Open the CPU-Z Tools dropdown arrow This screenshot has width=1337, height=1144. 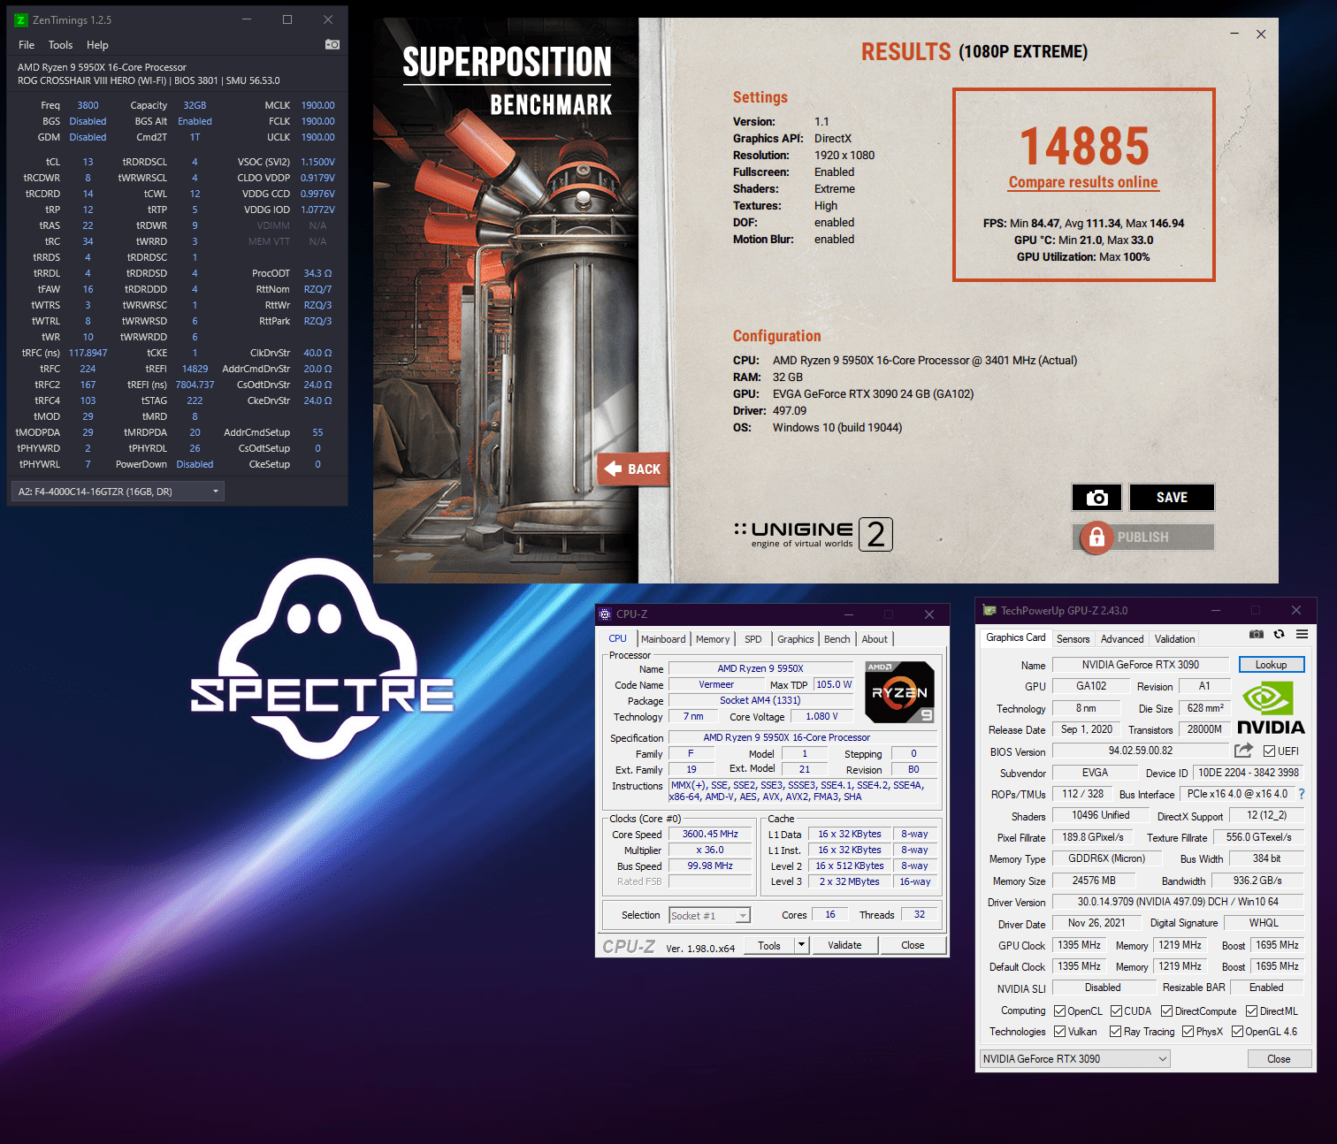click(801, 945)
